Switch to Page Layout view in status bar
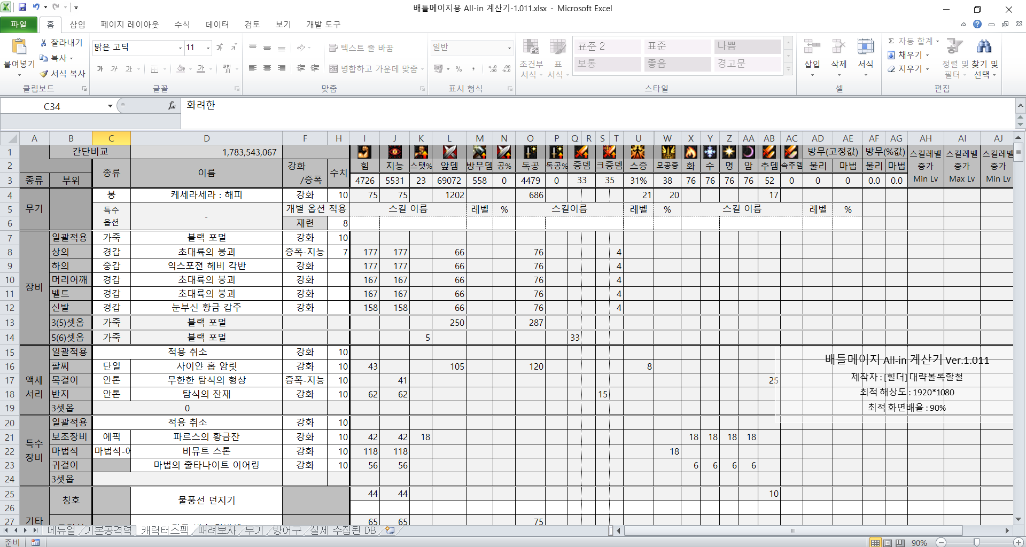The image size is (1026, 547). coord(888,543)
